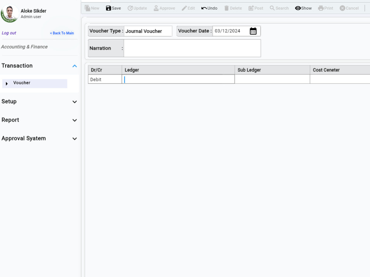This screenshot has width=370, height=277.
Task: Open the Voucher Date calendar picker
Action: (x=253, y=31)
